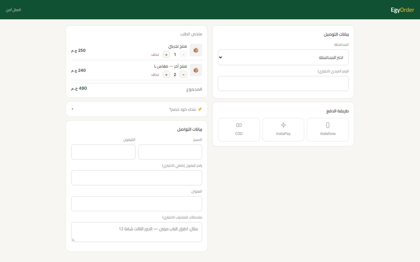Click the quantity value 2 for منتج آخر
The width and height of the screenshot is (420, 262).
(175, 75)
